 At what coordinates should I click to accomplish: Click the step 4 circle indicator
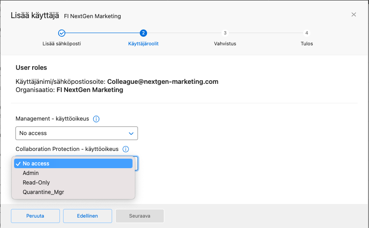point(307,33)
